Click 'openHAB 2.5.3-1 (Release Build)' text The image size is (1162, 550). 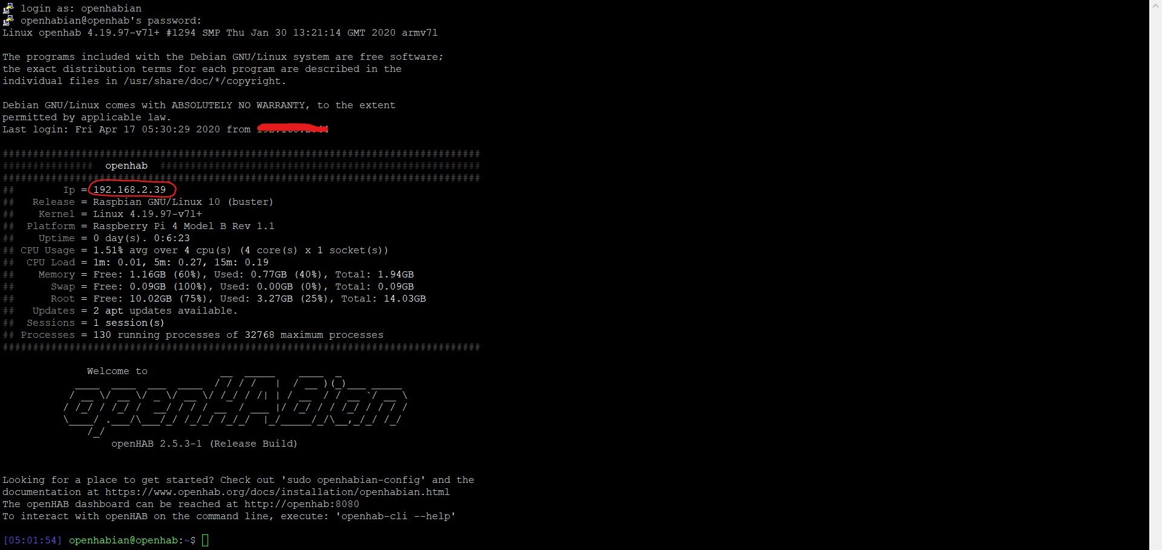(x=205, y=444)
